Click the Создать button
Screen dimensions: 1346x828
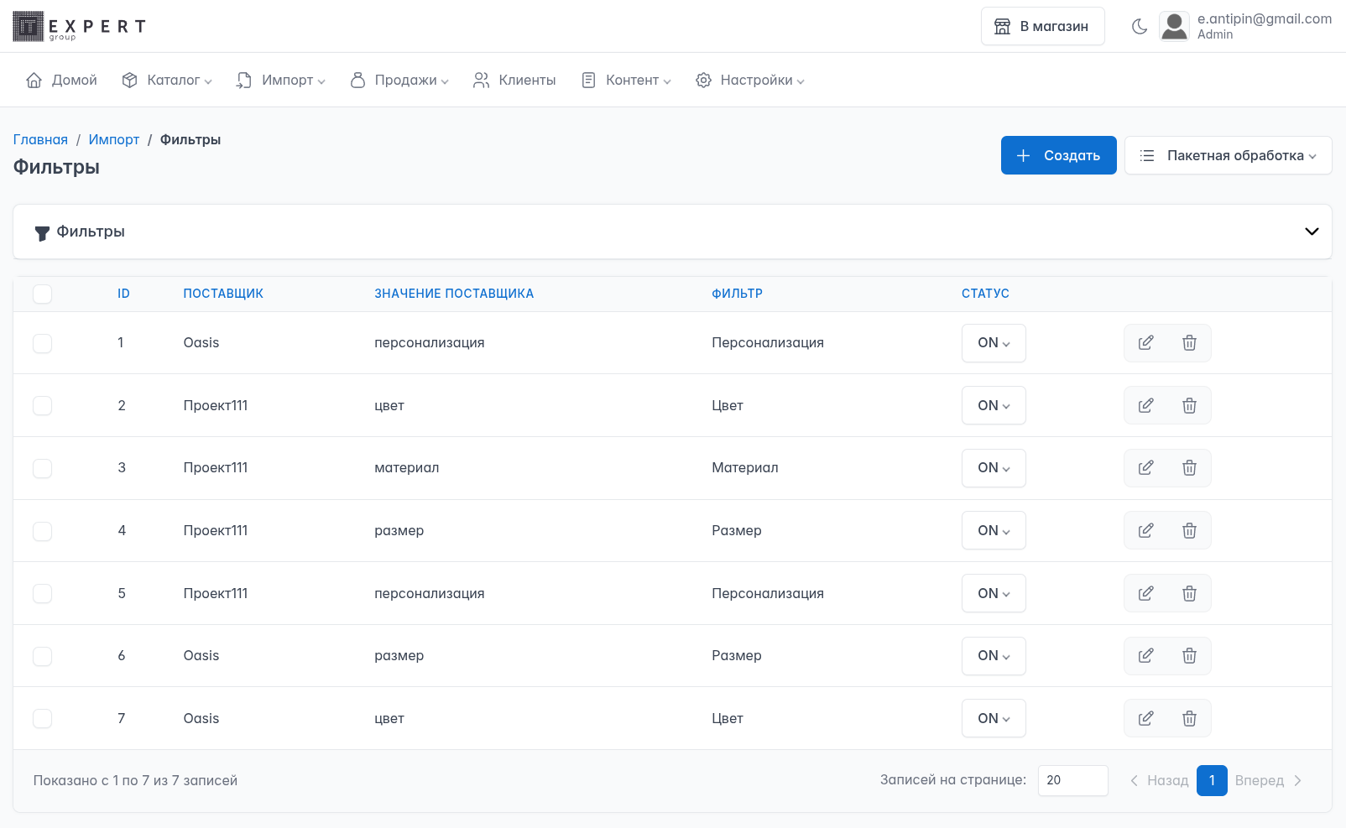click(x=1058, y=156)
